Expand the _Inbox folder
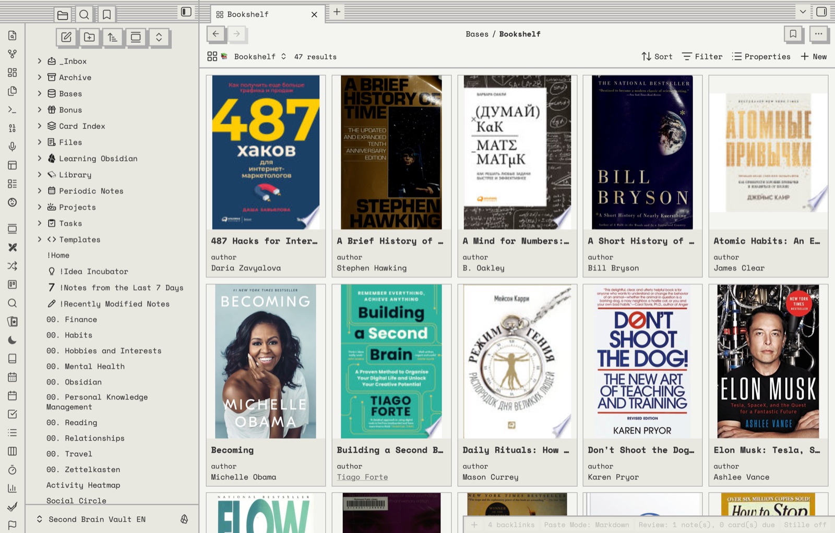Viewport: 835px width, 533px height. (x=40, y=61)
